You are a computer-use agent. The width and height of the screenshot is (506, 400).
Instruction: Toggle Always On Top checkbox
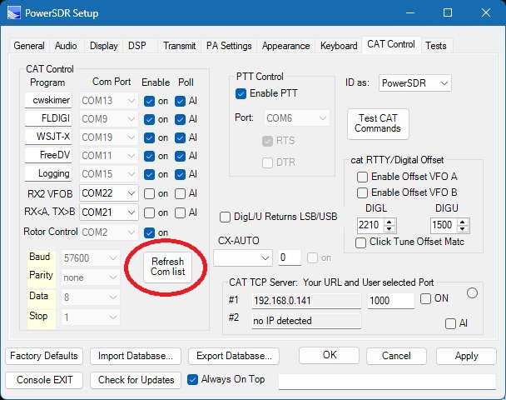(193, 379)
